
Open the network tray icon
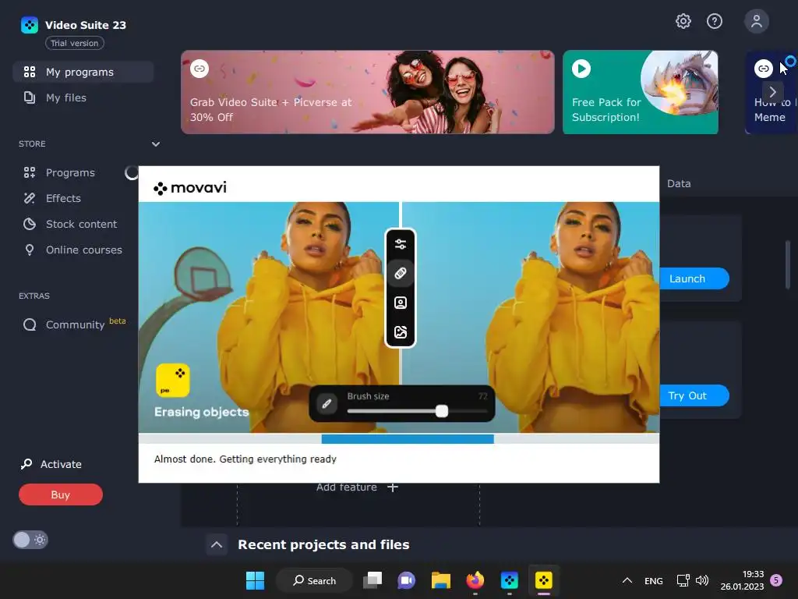pyautogui.click(x=683, y=580)
